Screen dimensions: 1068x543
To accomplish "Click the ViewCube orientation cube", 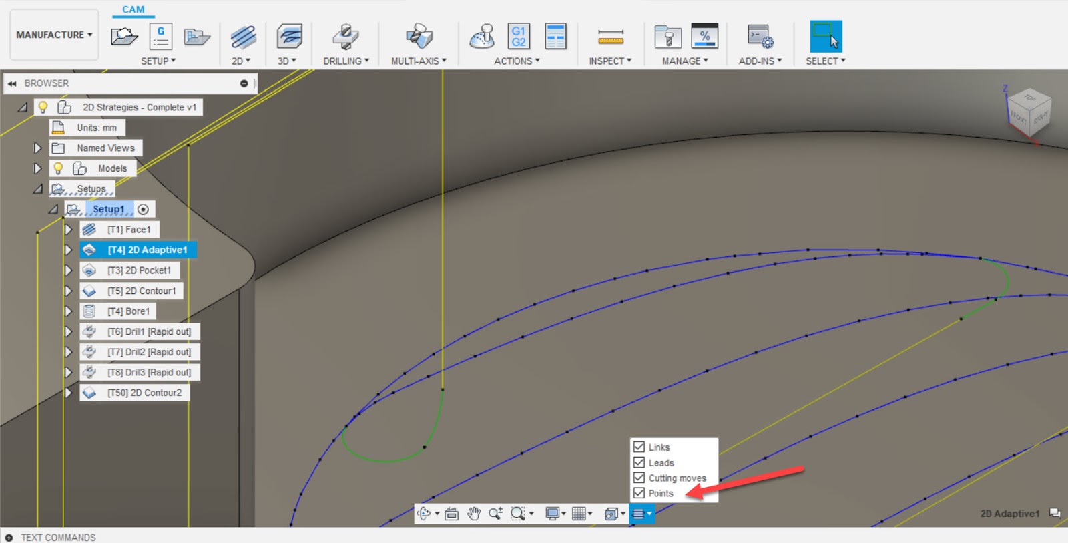I will click(x=1028, y=112).
